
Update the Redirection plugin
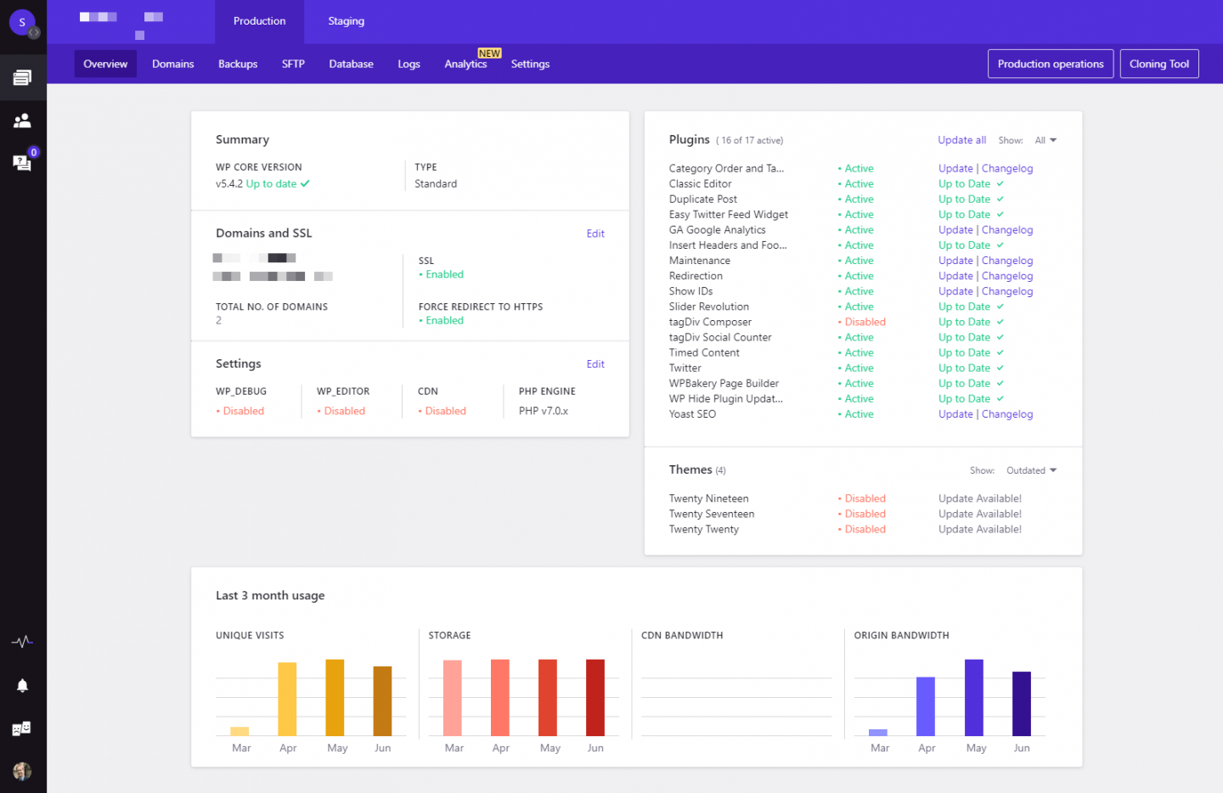(955, 276)
